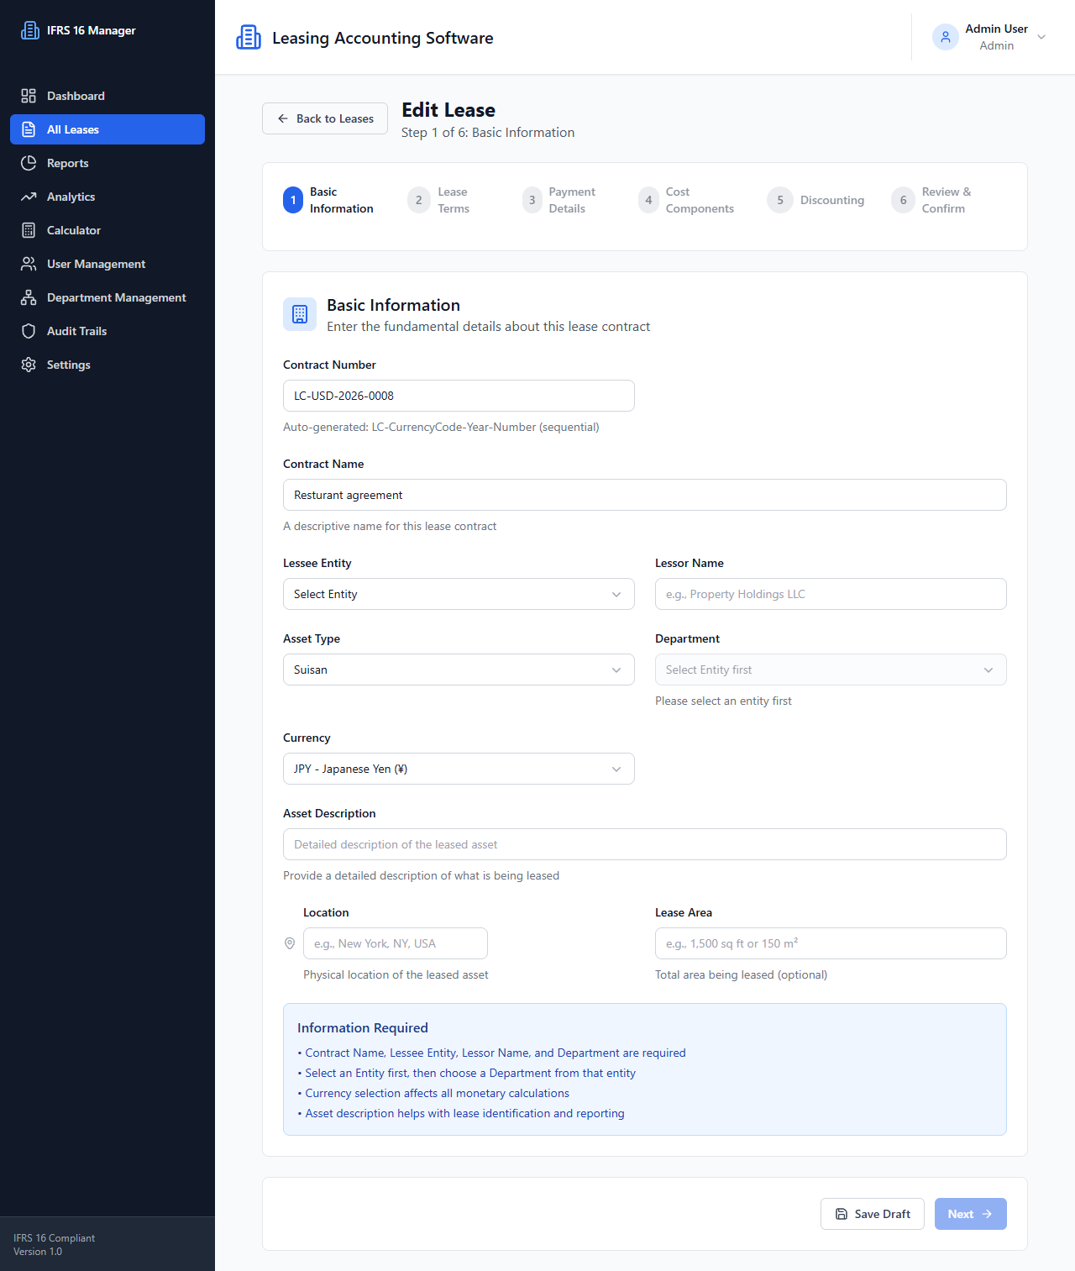Click the Audit Trails shield icon
The height and width of the screenshot is (1271, 1075).
click(x=29, y=331)
